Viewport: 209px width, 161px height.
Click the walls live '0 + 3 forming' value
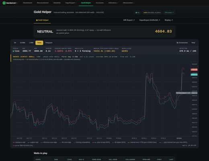pos(82,51)
